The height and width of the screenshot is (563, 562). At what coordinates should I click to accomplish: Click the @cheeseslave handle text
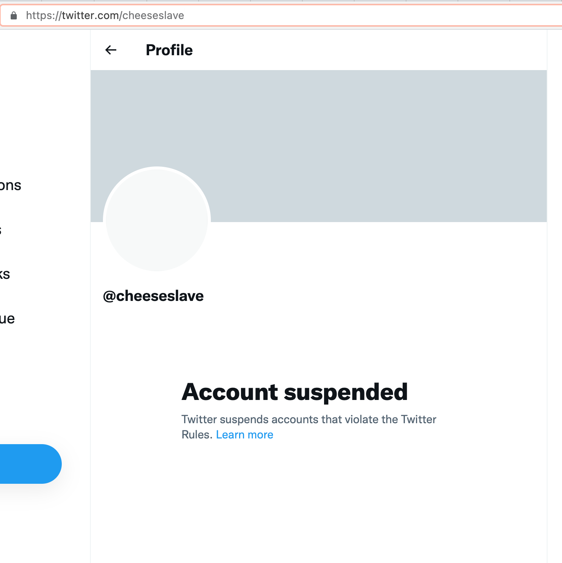point(153,296)
